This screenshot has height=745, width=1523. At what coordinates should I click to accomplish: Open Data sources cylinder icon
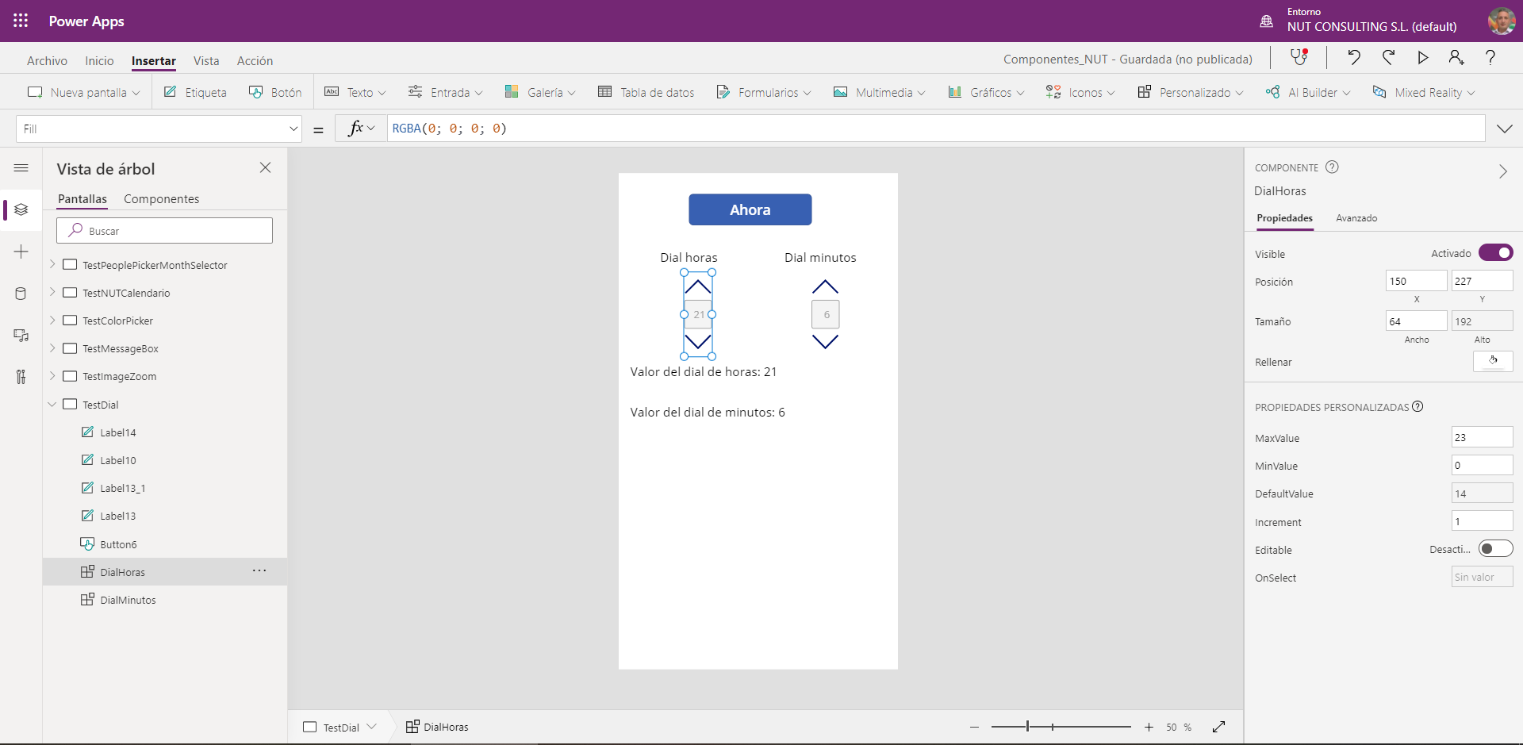[21, 294]
